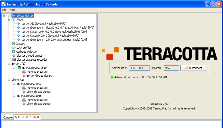The image size is (223, 128).
Task: Click the JMX Port input field
Action: pos(171,68)
